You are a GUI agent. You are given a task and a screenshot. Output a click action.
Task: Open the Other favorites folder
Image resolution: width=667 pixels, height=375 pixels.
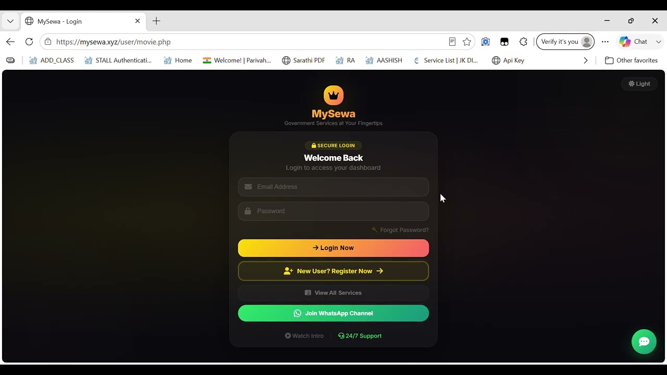pos(631,60)
